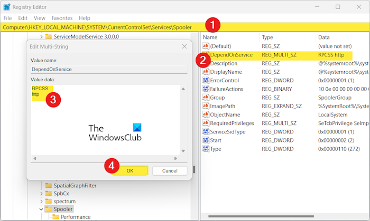The height and width of the screenshot is (221, 370).
Task: Click the ServiceSidType DWORD icon
Action: tap(206, 131)
